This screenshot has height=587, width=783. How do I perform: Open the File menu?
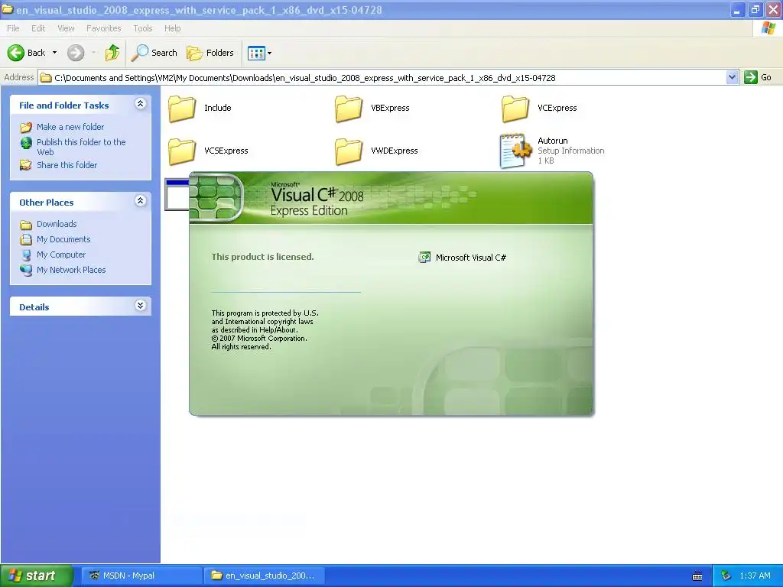[x=13, y=28]
